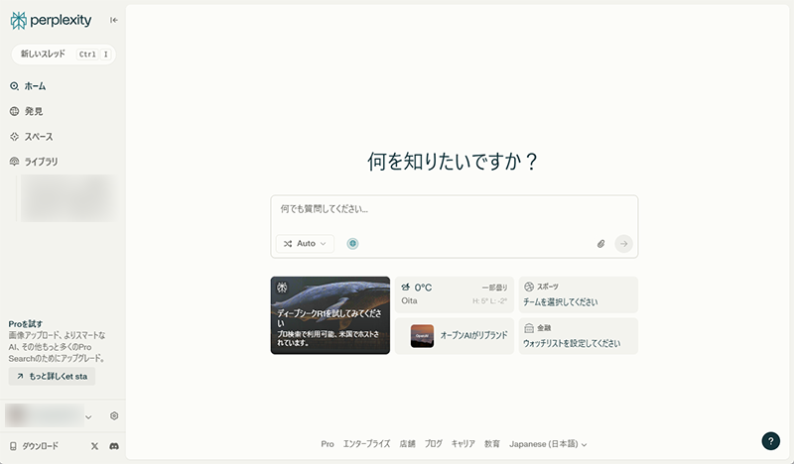Click the Proを試す heading
Image resolution: width=794 pixels, height=464 pixels.
point(26,324)
